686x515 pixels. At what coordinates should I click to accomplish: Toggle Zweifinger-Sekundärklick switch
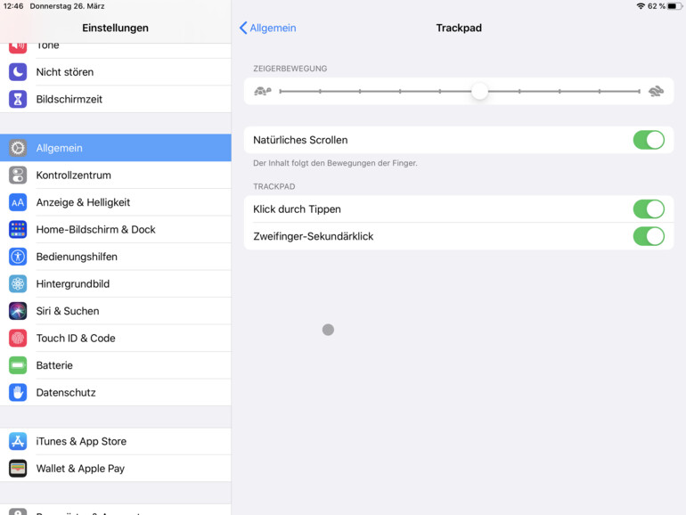649,236
